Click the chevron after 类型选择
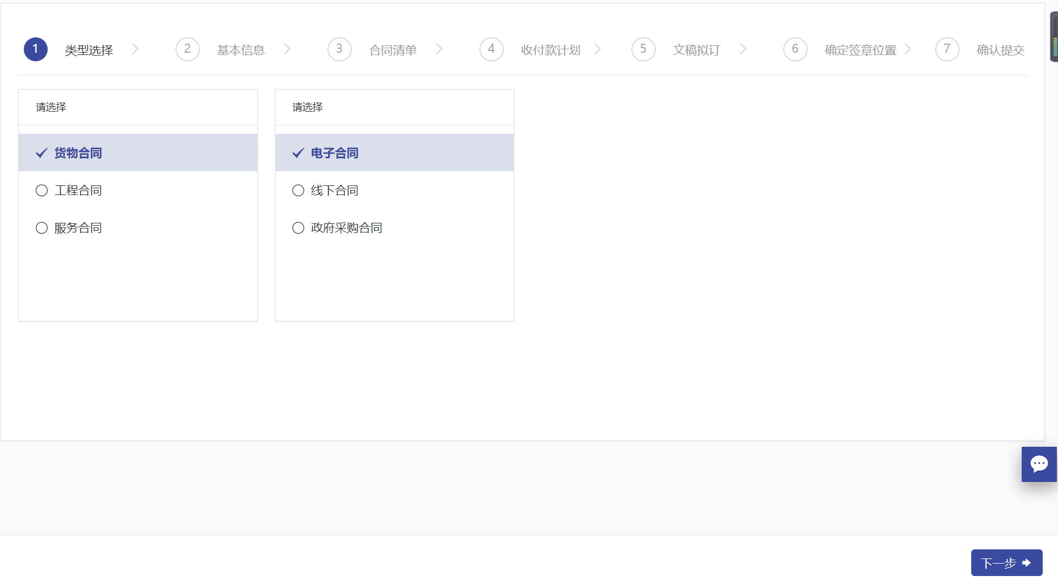The width and height of the screenshot is (1058, 580). pos(136,49)
